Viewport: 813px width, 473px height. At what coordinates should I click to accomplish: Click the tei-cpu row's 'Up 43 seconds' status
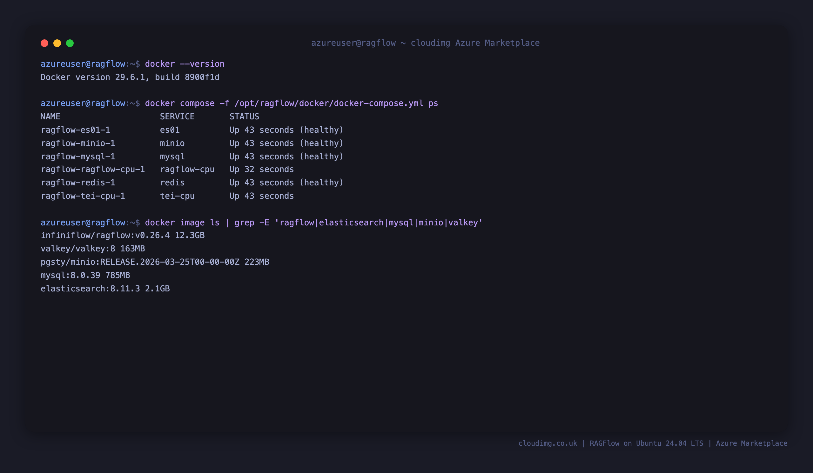pyautogui.click(x=262, y=196)
